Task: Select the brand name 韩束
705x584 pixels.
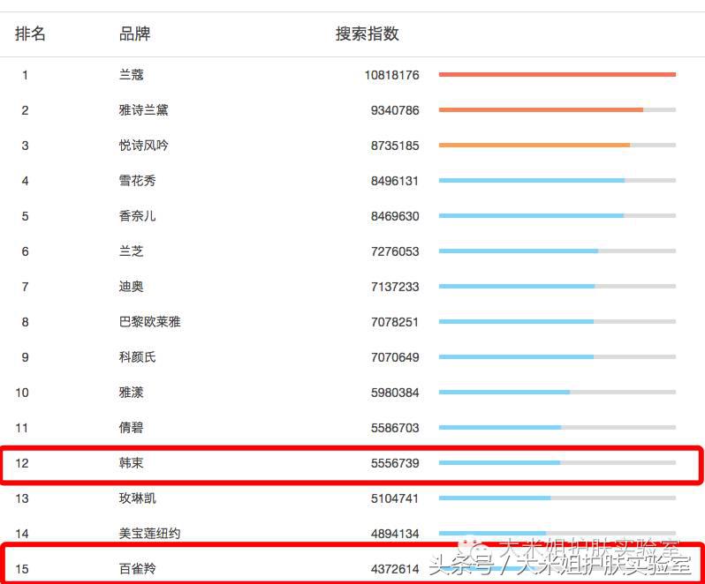Action: click(132, 463)
